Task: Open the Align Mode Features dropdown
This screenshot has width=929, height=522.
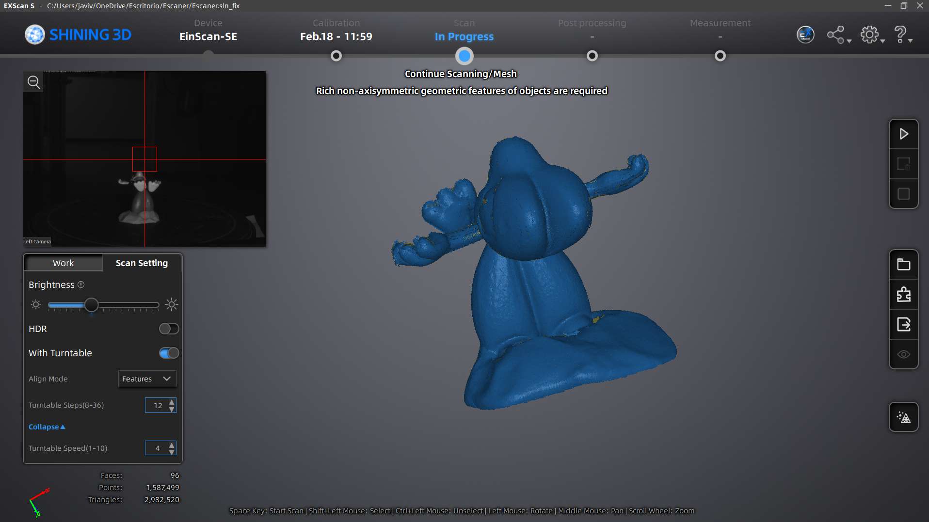Action: 147,379
